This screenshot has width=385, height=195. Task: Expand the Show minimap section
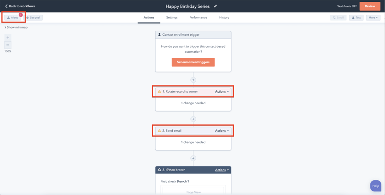click(16, 28)
